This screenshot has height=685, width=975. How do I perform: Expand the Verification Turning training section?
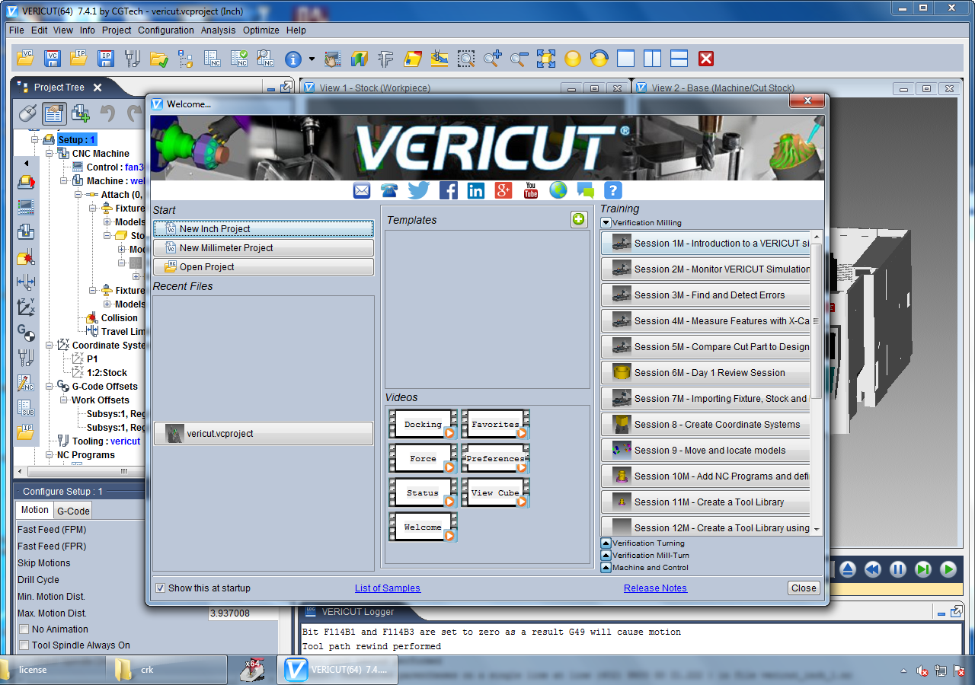coord(606,543)
